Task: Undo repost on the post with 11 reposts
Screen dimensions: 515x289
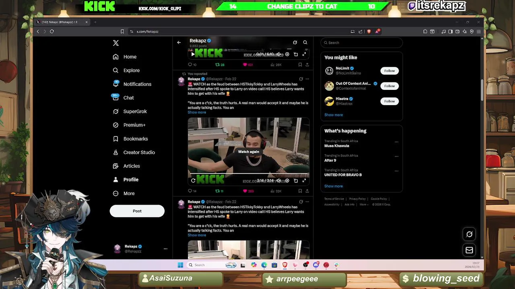Action: (x=219, y=191)
